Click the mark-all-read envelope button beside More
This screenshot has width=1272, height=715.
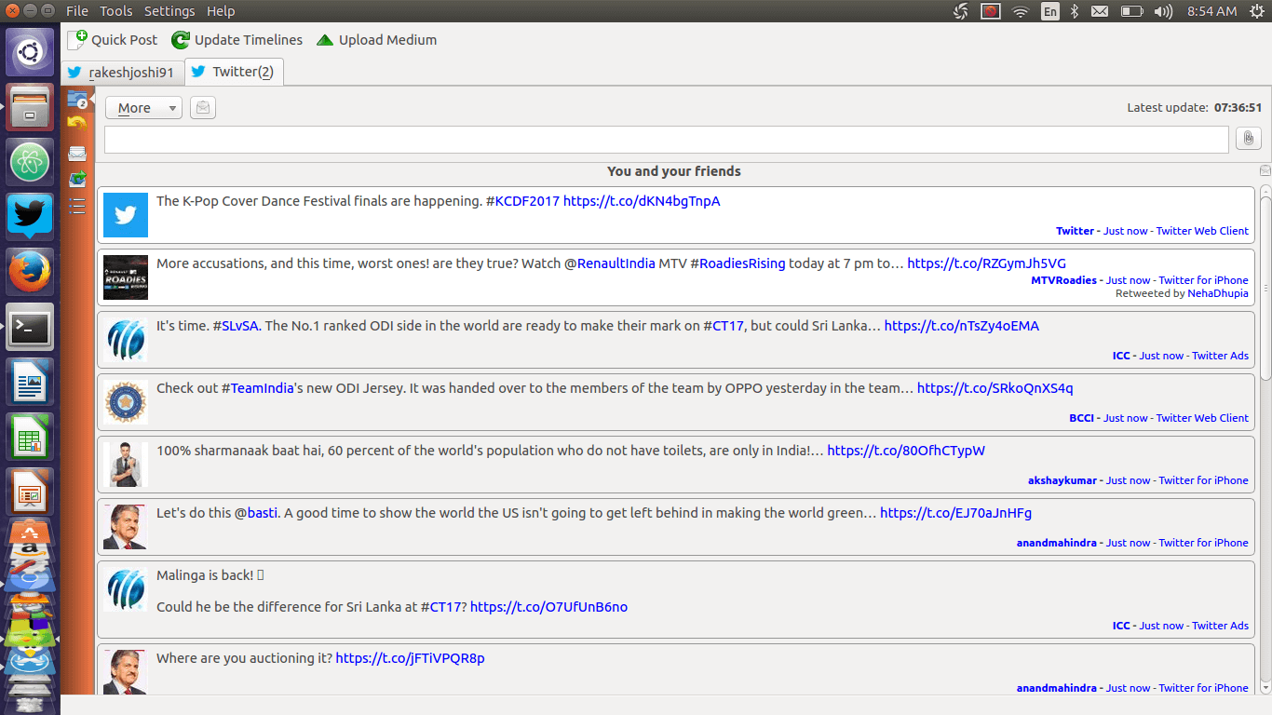tap(203, 108)
